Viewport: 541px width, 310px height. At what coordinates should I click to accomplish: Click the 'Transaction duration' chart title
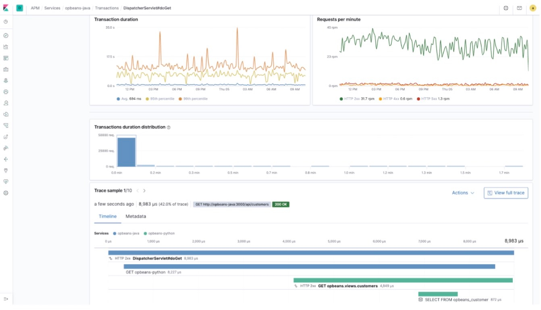point(116,19)
